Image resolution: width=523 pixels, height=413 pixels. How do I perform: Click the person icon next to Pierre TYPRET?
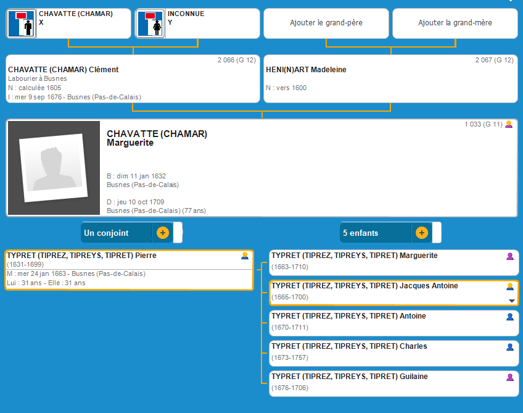tap(245, 256)
